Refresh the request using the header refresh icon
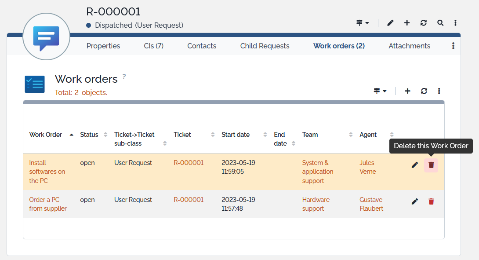Screen dimensions: 479x260 coord(424,23)
